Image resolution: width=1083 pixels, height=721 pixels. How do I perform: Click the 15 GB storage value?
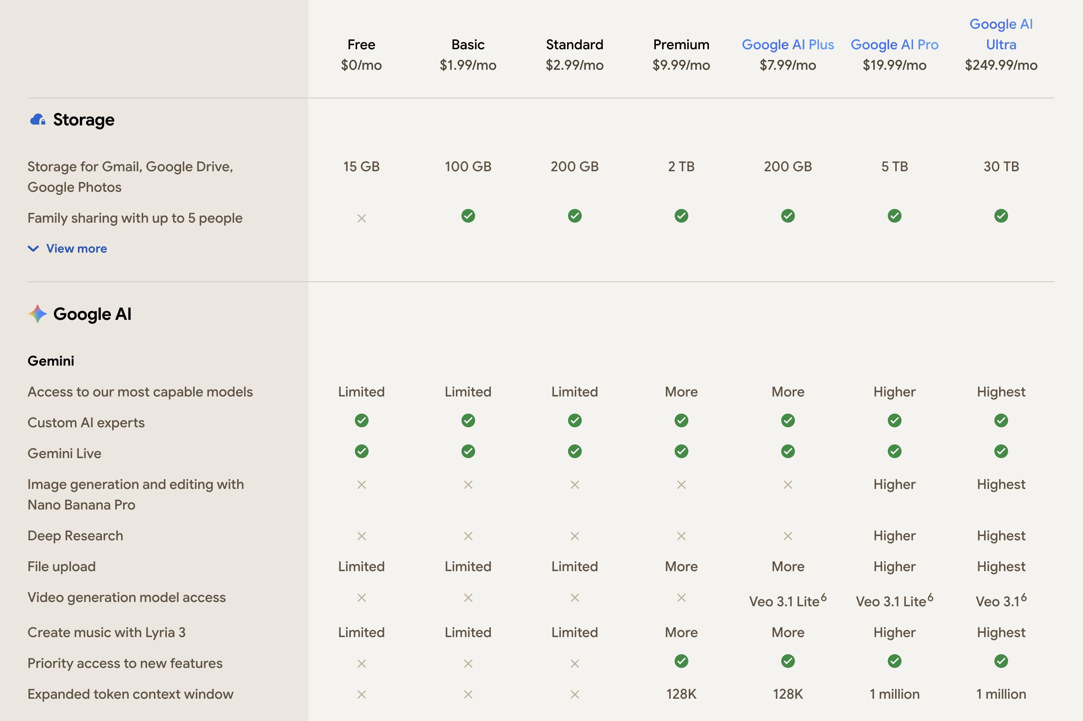361,167
